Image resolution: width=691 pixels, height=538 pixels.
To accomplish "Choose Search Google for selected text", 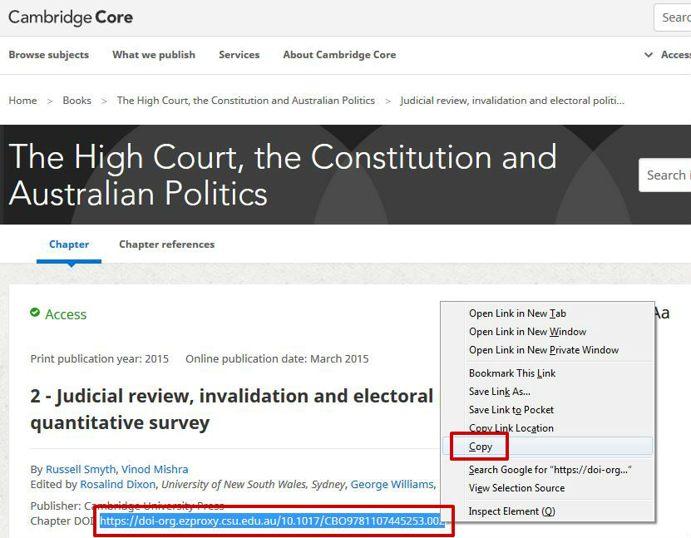I will 548,470.
